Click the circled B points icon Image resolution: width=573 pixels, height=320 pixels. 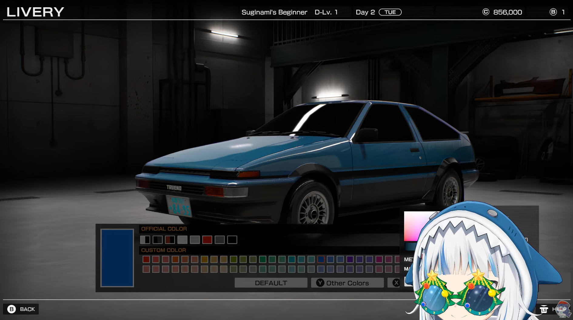(553, 12)
